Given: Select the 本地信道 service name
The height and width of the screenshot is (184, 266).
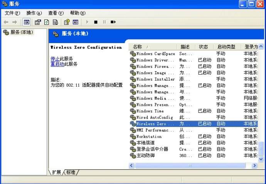Looking at the screenshot, I should (x=146, y=143).
